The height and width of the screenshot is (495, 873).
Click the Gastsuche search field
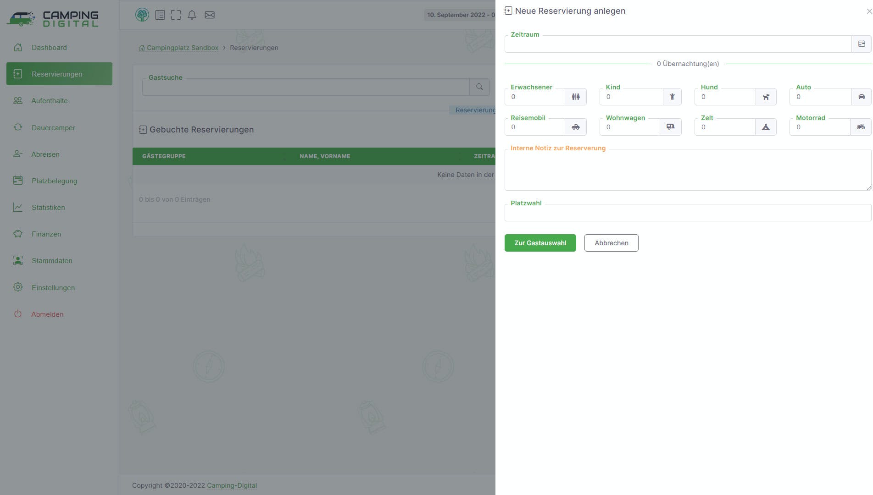306,87
